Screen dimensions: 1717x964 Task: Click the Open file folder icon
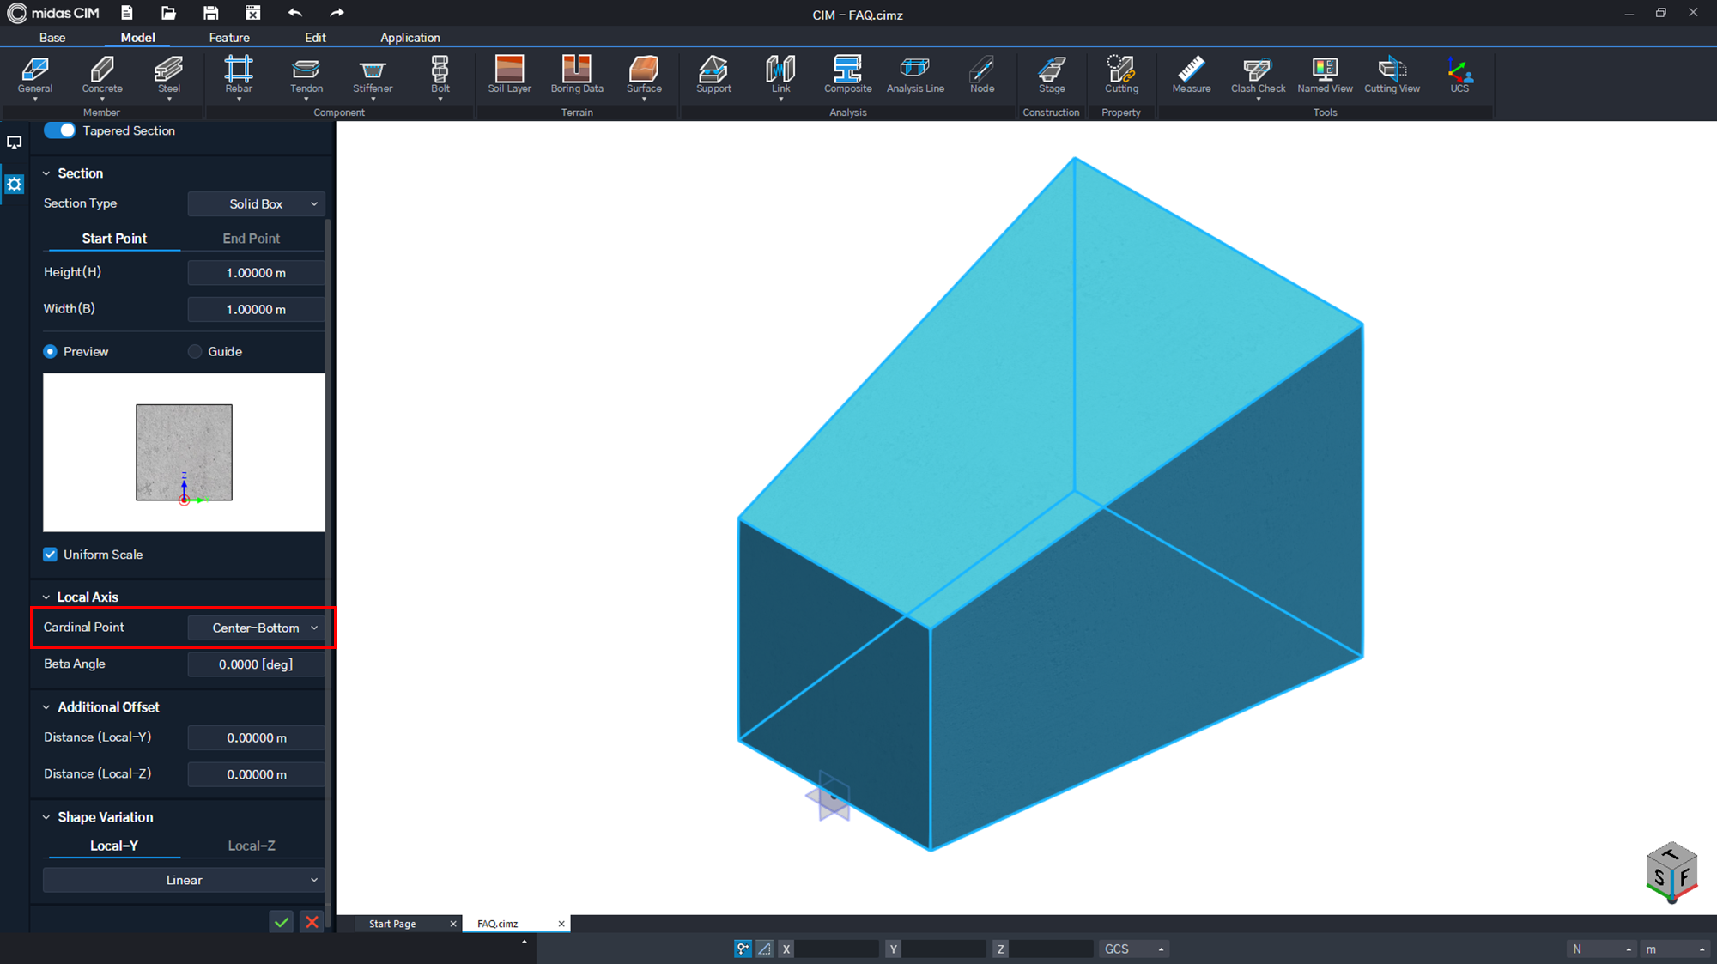pos(168,13)
